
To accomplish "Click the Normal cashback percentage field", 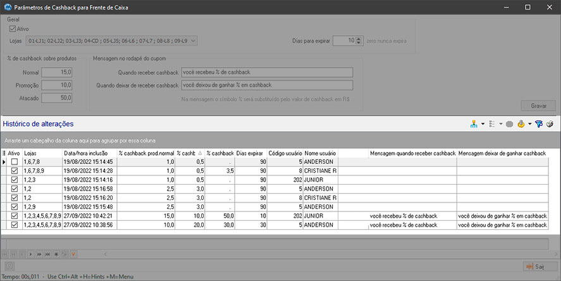I will click(57, 72).
